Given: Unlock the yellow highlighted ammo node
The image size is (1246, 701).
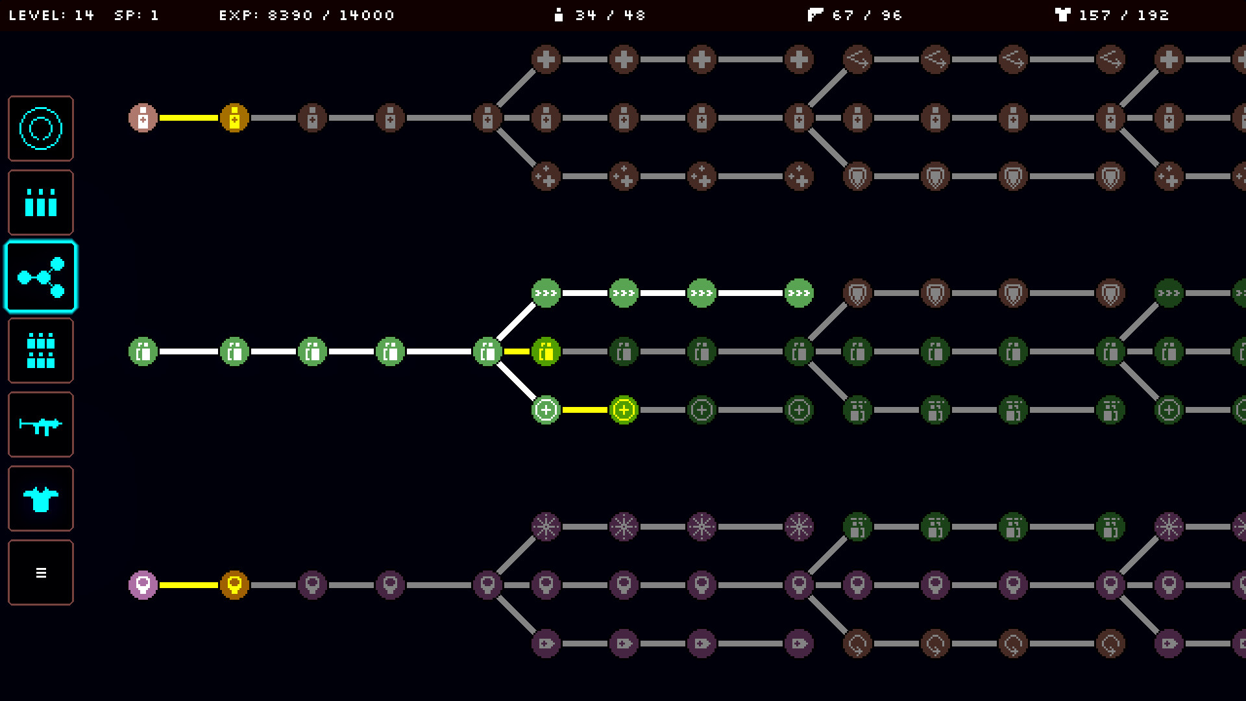Looking at the screenshot, I should (546, 351).
